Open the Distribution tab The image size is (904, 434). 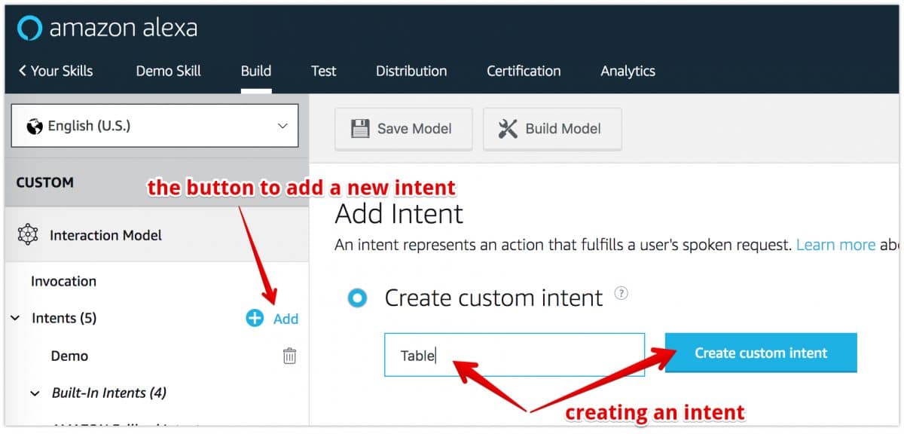pyautogui.click(x=411, y=71)
